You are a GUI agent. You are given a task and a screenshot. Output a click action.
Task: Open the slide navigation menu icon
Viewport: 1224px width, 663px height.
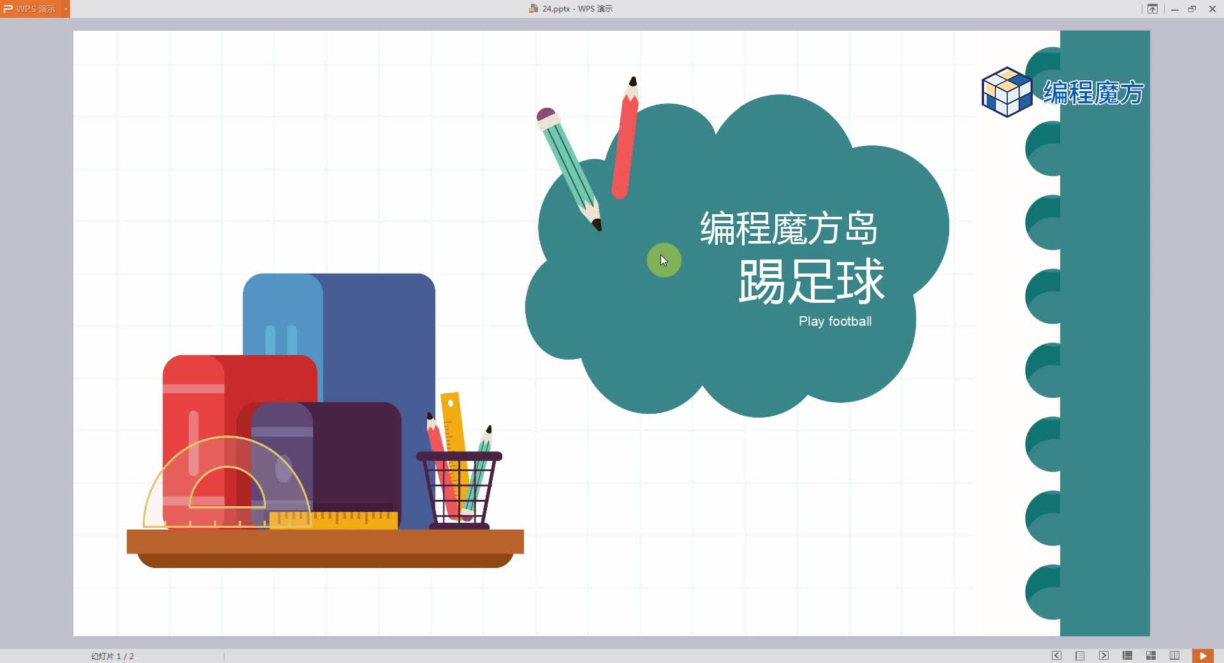pos(1080,655)
